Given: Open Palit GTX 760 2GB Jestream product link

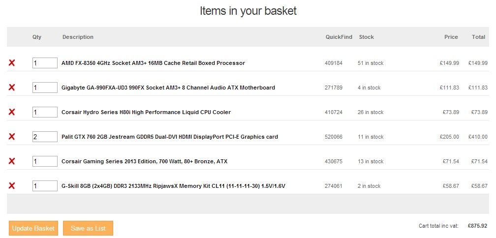Looking at the screenshot, I should click(x=170, y=137).
